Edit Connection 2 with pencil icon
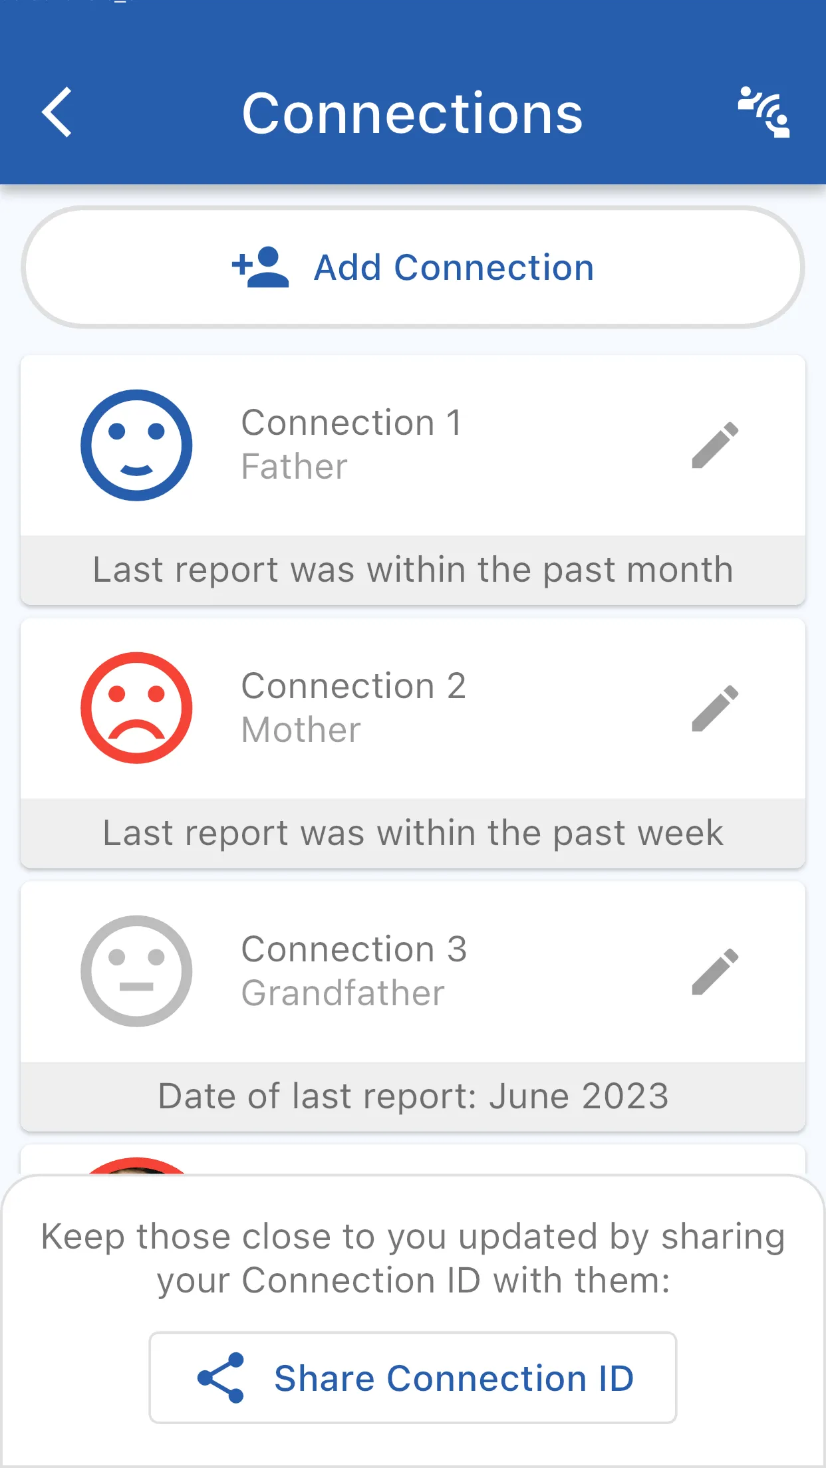 (x=715, y=708)
